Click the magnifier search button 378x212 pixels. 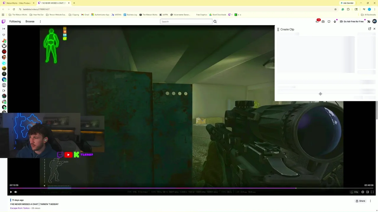[215, 21]
